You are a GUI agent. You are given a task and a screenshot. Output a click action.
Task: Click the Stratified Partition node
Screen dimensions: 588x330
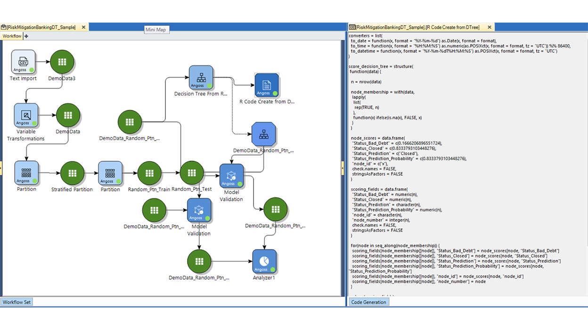tap(72, 173)
